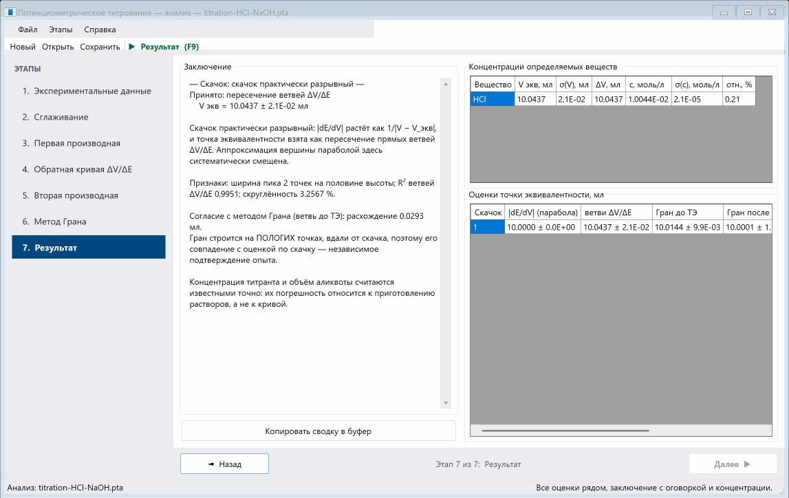Click the ветви ΔV/ΔE column header
Image resolution: width=789 pixels, height=498 pixels.
coord(617,213)
